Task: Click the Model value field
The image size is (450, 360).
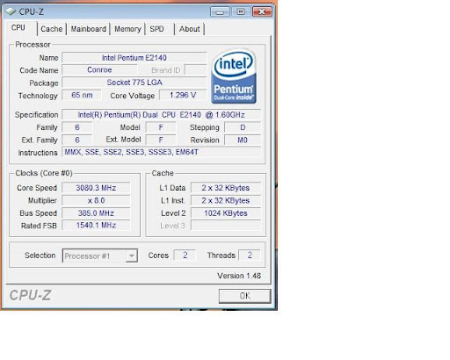Action: click(161, 127)
